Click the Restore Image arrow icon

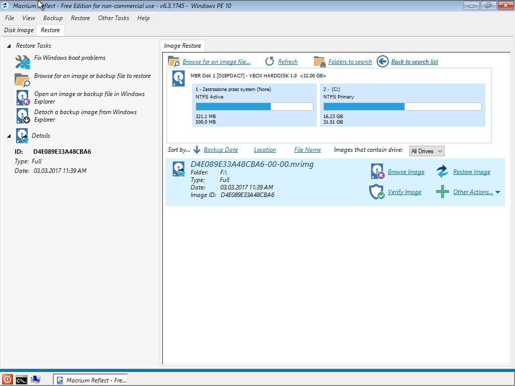(x=442, y=171)
